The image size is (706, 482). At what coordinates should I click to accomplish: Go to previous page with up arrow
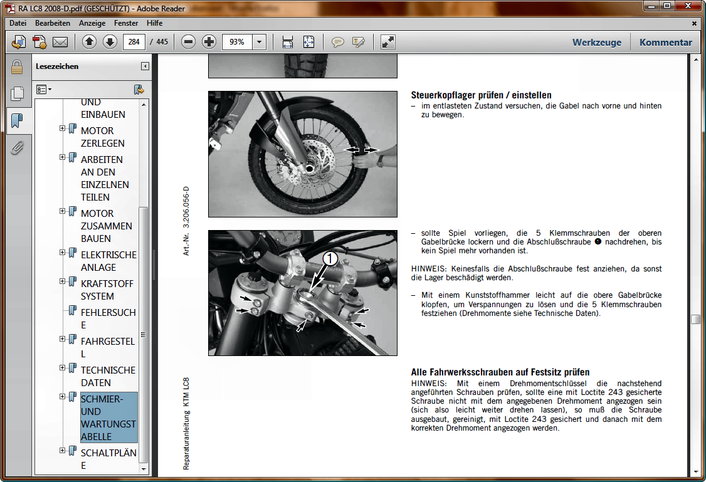pyautogui.click(x=89, y=43)
